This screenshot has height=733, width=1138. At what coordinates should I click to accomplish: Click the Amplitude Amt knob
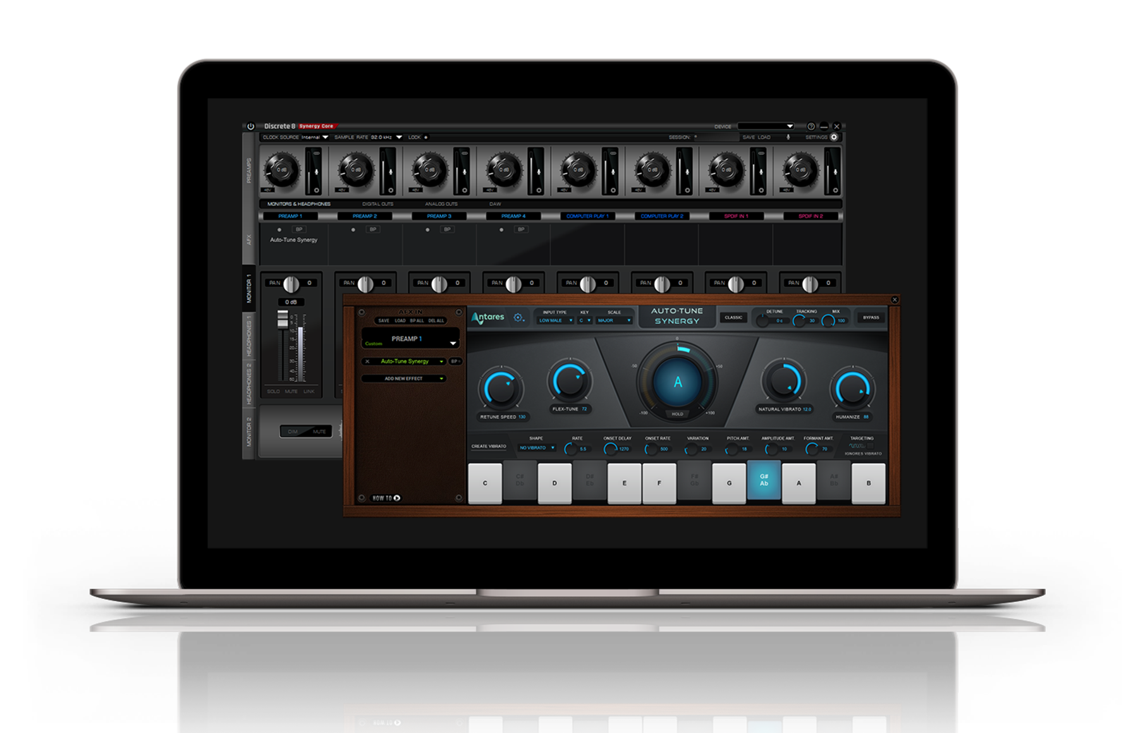tap(771, 449)
